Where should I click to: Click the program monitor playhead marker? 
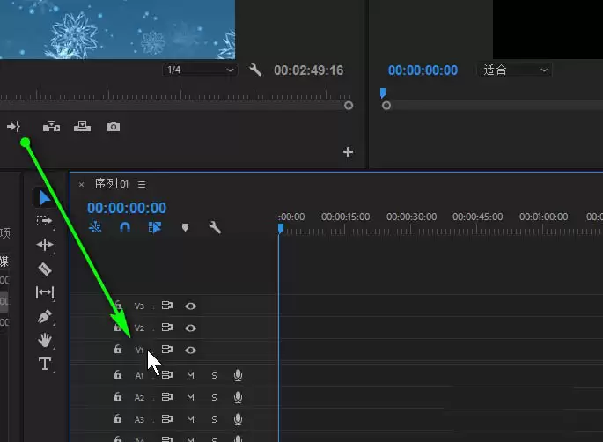click(383, 92)
